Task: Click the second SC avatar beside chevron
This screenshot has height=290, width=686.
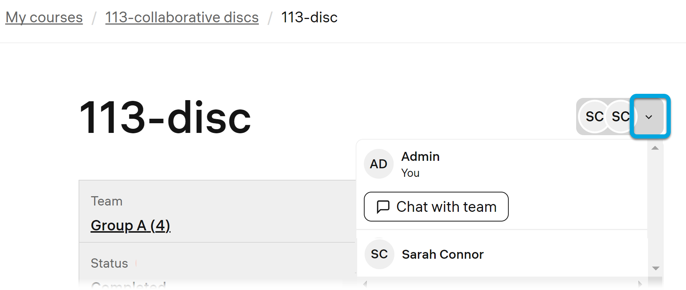Action: tap(620, 117)
